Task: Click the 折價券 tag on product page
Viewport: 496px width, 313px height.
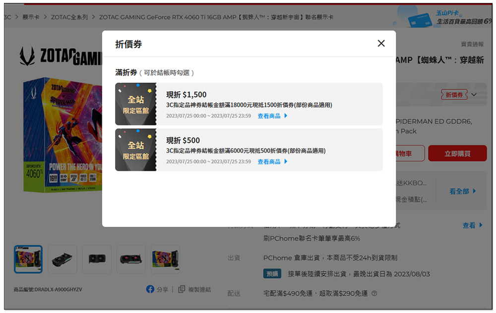Action: 454,95
